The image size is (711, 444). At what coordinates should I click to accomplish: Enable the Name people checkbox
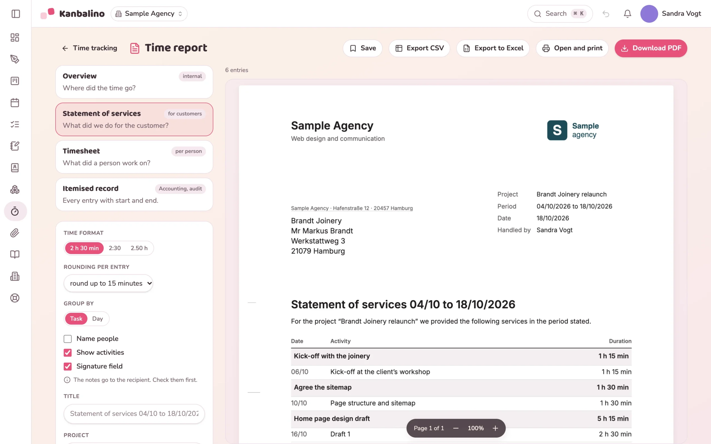67,339
